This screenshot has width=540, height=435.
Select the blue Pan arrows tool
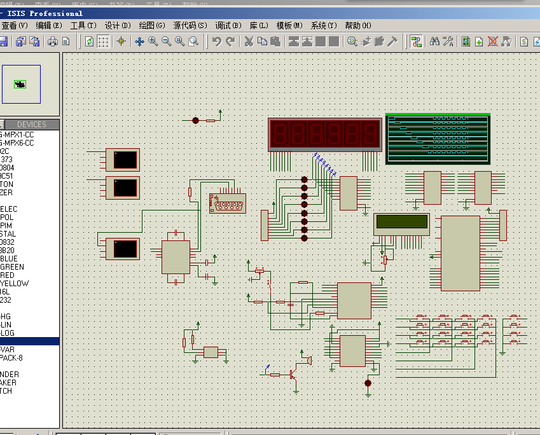pyautogui.click(x=139, y=42)
